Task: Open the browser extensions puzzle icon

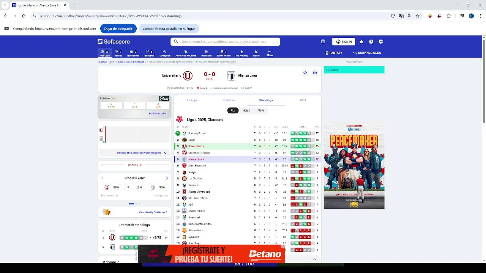Action: point(449,16)
